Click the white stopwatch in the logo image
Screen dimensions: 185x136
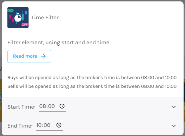coord(18,18)
